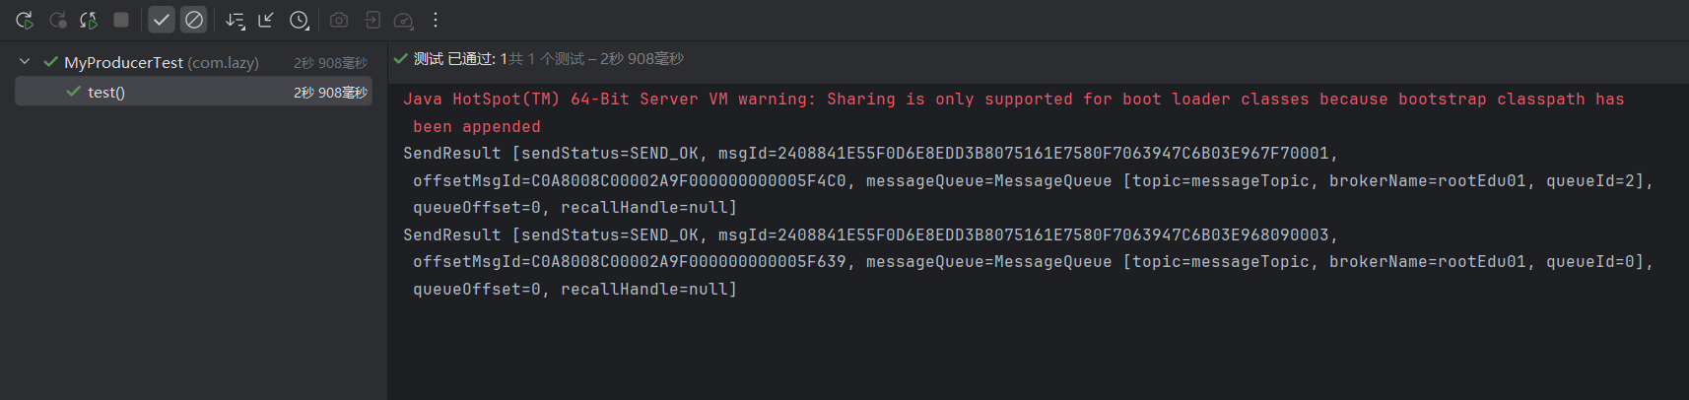Image resolution: width=1689 pixels, height=400 pixels.
Task: Open test history clock dropdown
Action: 300,20
